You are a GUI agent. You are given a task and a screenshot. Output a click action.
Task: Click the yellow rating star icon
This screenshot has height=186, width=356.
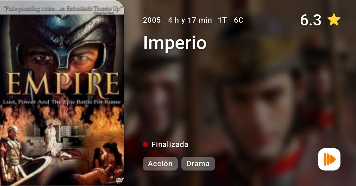point(334,20)
